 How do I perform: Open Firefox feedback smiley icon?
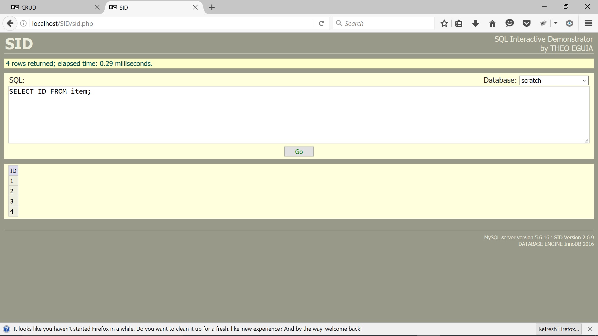click(x=510, y=23)
